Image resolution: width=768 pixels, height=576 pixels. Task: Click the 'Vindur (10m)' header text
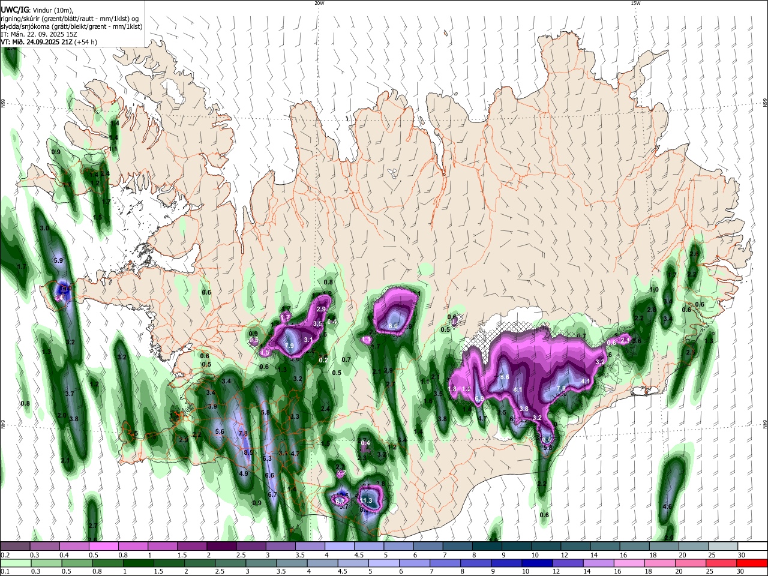(53, 10)
